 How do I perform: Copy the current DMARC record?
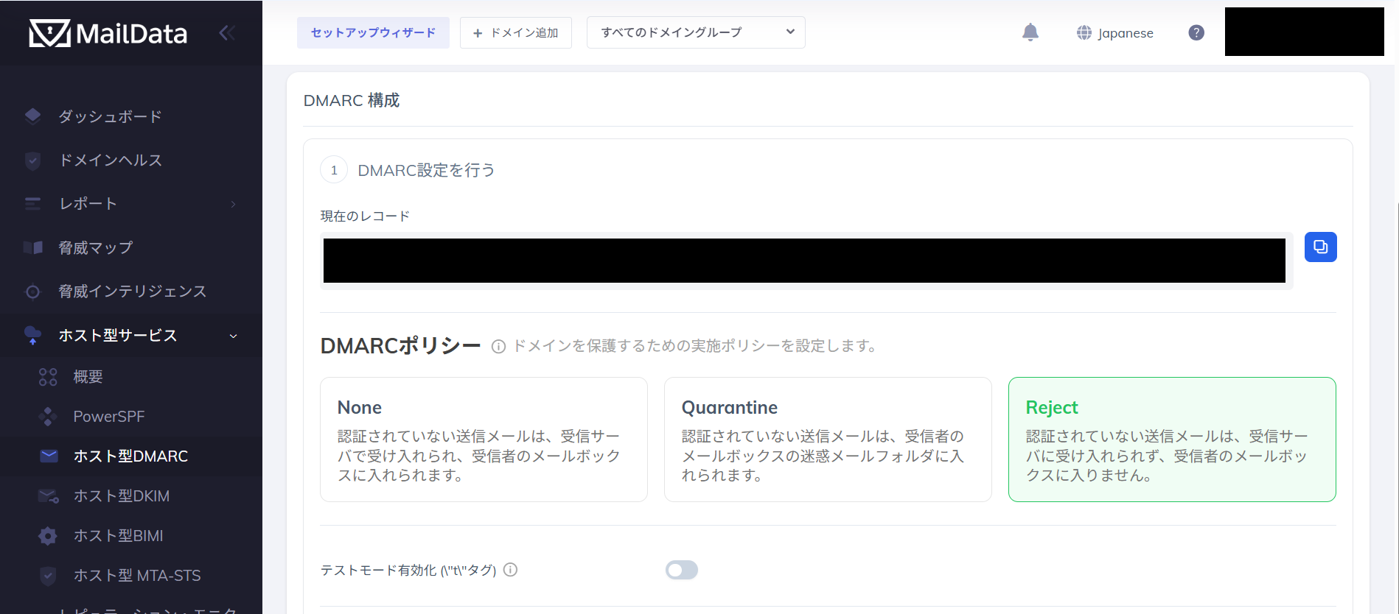[x=1320, y=247]
